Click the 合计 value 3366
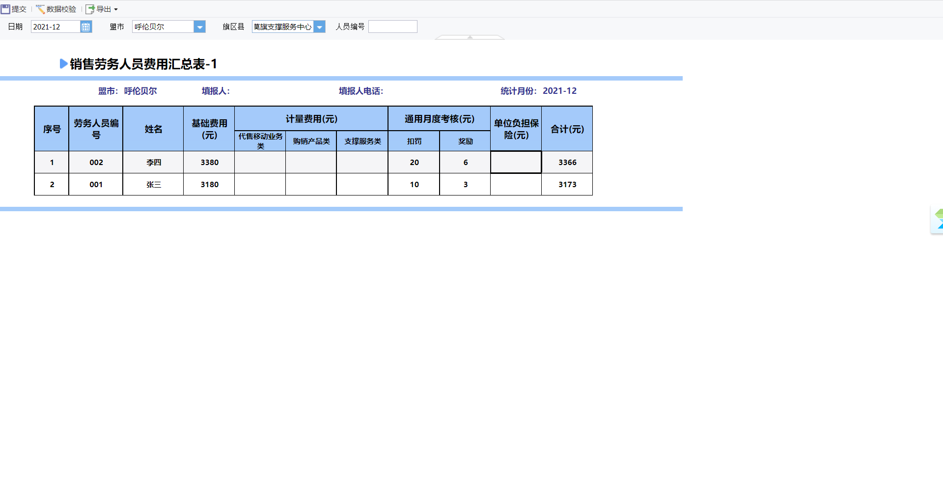This screenshot has width=943, height=502. [x=567, y=162]
